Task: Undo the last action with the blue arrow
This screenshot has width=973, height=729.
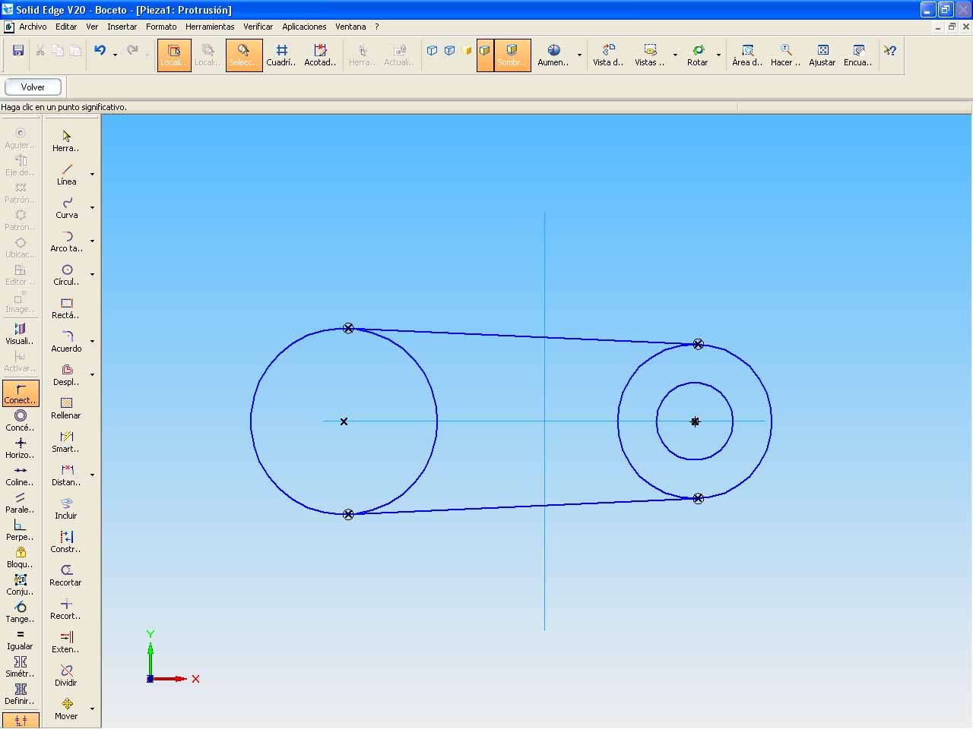Action: click(x=100, y=50)
